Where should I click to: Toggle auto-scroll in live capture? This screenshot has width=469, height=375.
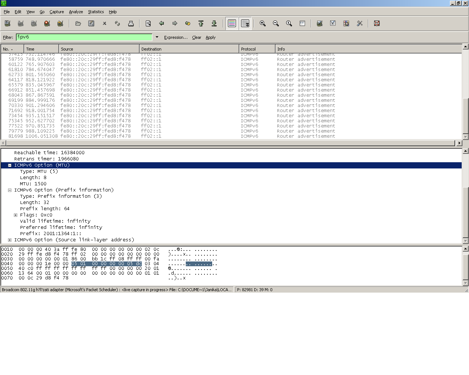tap(245, 23)
